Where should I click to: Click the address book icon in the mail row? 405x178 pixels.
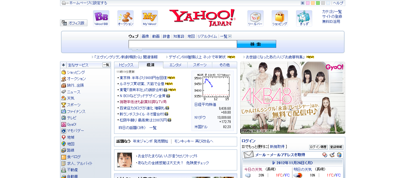(339, 155)
